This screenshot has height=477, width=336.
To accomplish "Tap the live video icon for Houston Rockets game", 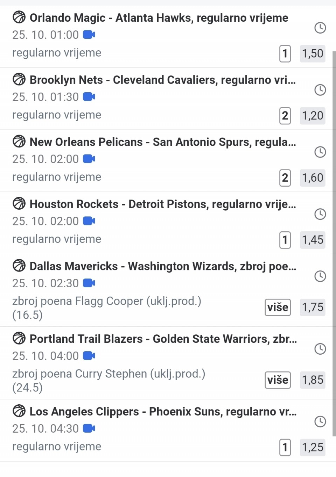I will pyautogui.click(x=89, y=221).
